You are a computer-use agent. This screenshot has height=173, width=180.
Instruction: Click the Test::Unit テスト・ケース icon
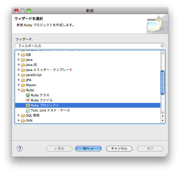coord(28,110)
